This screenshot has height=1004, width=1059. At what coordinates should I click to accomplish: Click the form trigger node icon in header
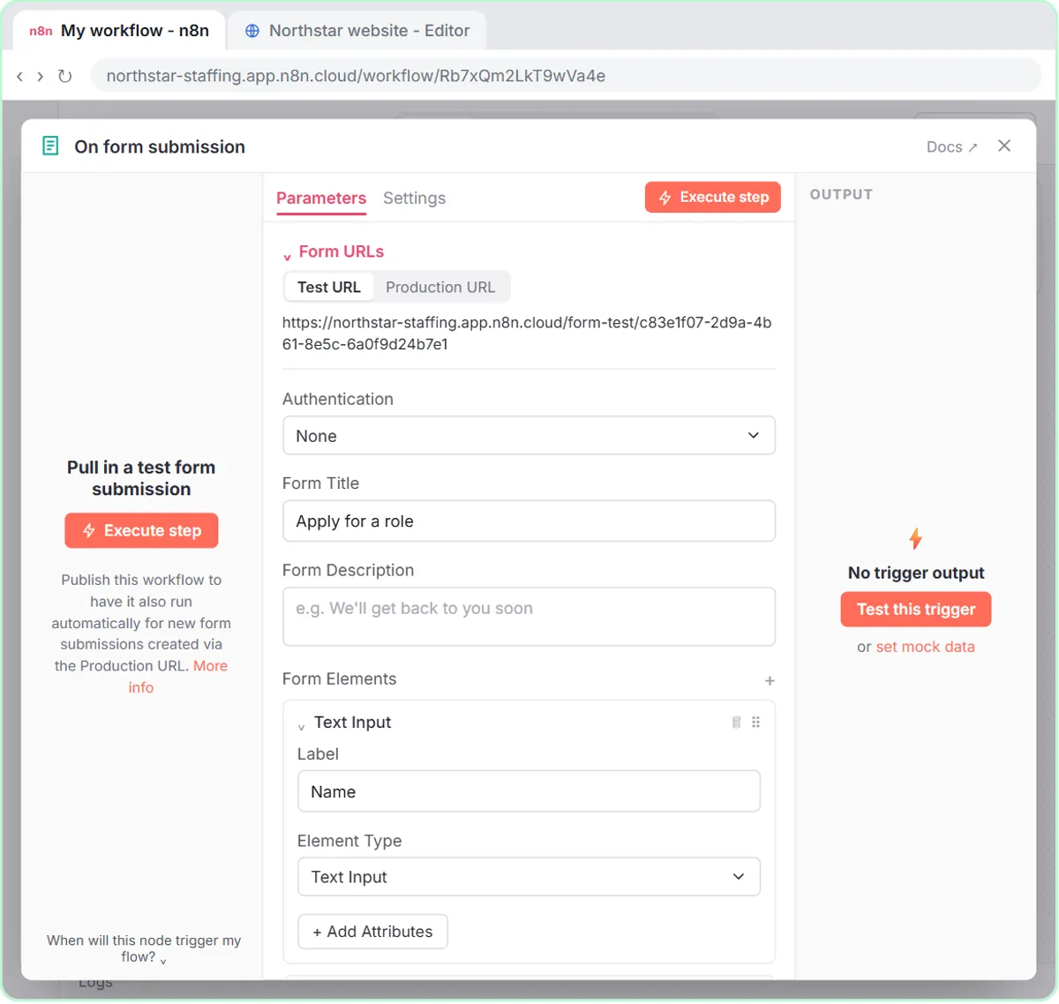50,146
